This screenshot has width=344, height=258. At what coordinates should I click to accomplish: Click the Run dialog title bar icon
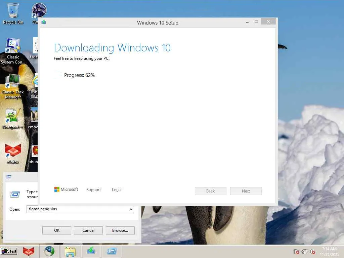click(9, 177)
